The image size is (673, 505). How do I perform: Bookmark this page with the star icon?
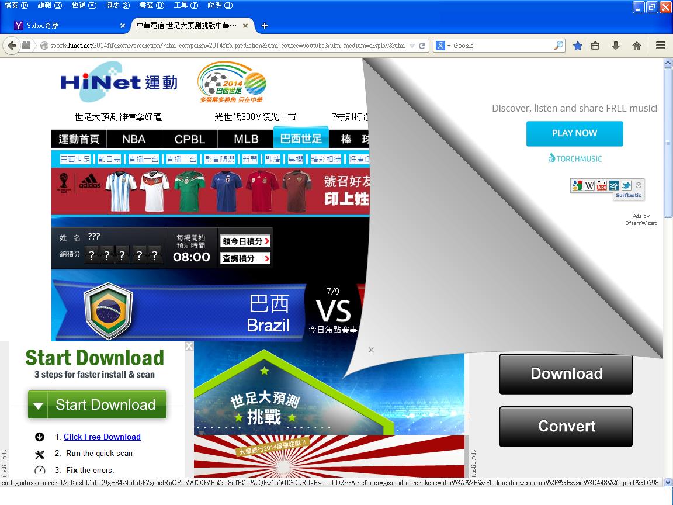[x=578, y=46]
